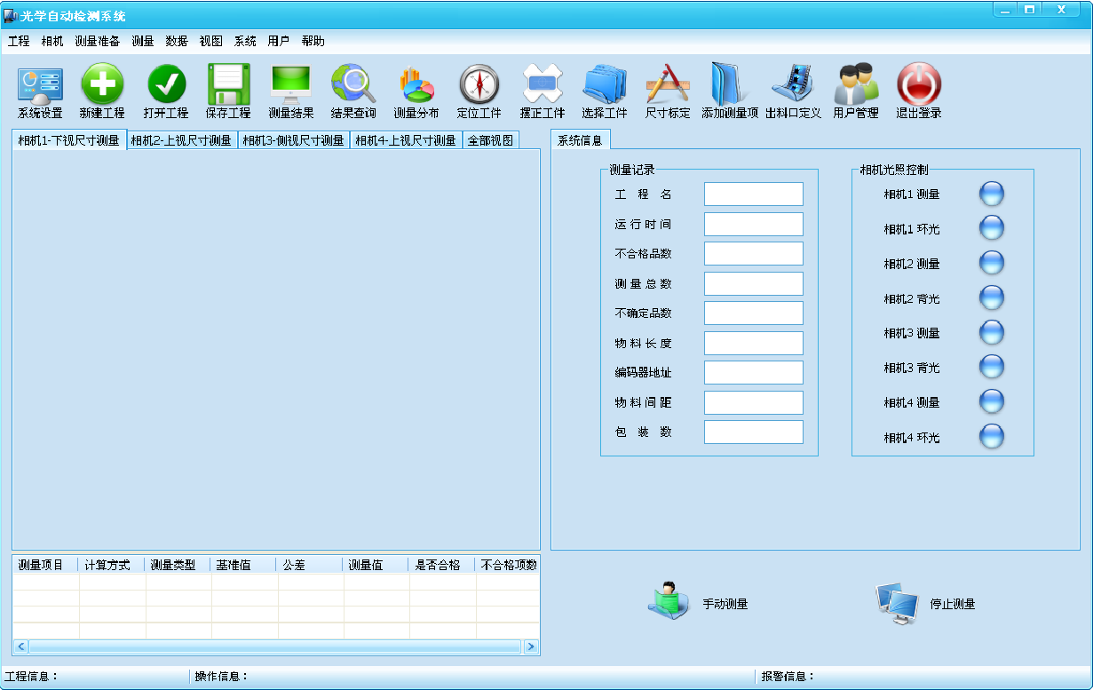Open the 相机 menu in the menu bar
The width and height of the screenshot is (1093, 690).
pos(52,41)
